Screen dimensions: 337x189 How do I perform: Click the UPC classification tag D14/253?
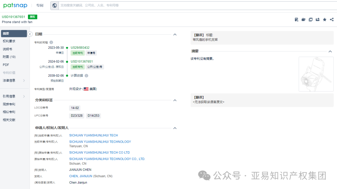[x=94, y=116]
